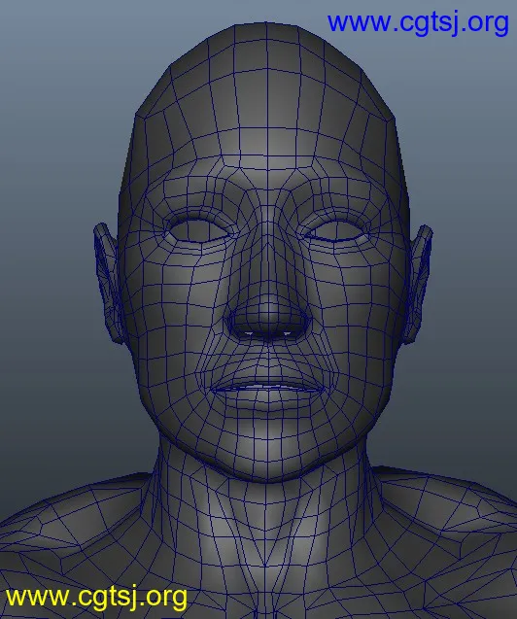Select the ear on the right of the head
The width and height of the screenshot is (517, 619).
420,283
